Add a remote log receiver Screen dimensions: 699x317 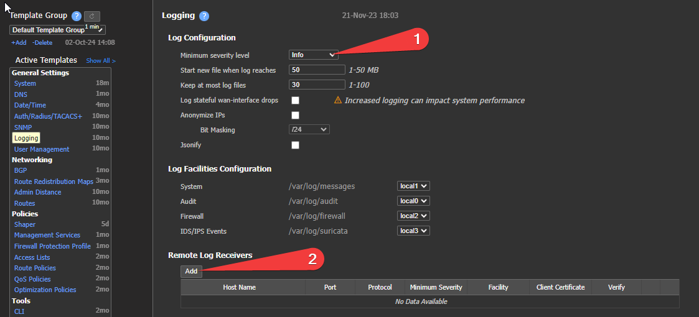coord(191,271)
